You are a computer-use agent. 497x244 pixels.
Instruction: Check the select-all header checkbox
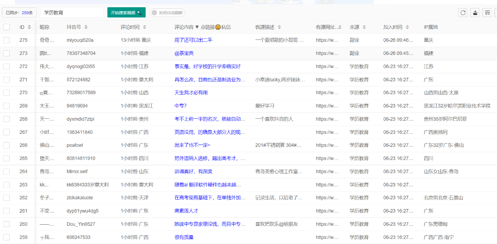pos(6,27)
